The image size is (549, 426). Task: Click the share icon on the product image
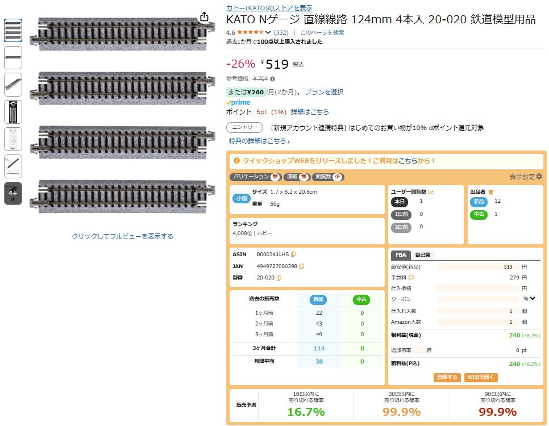204,17
